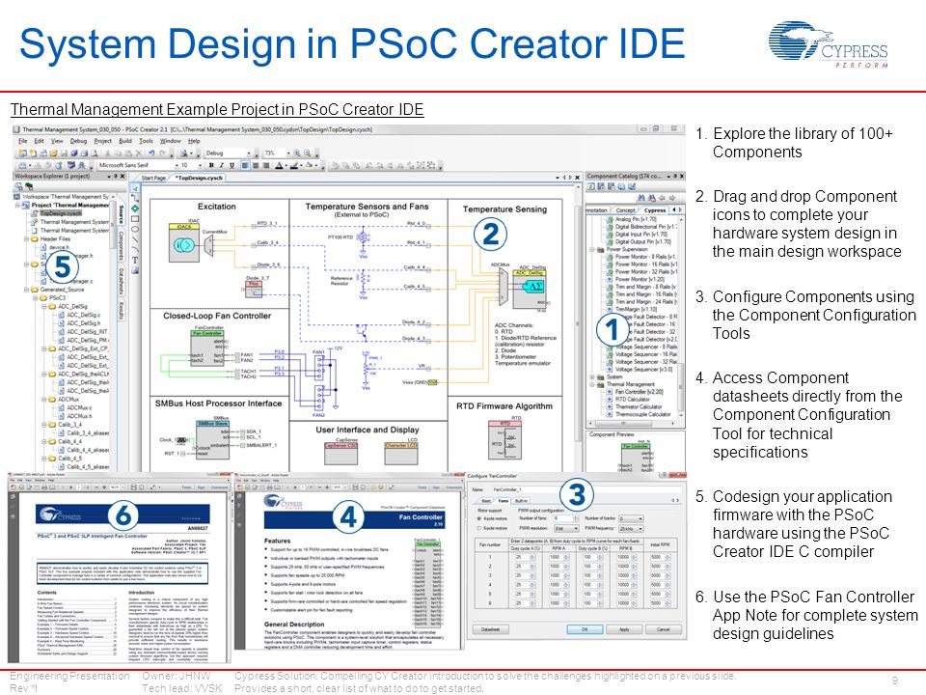The height and width of the screenshot is (695, 926).
Task: Switch to the Start Page tab
Action: coord(153,178)
